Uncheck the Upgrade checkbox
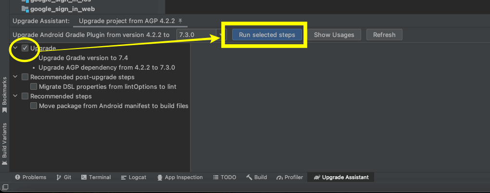Screen dimensions: 490x193 pyautogui.click(x=25, y=48)
